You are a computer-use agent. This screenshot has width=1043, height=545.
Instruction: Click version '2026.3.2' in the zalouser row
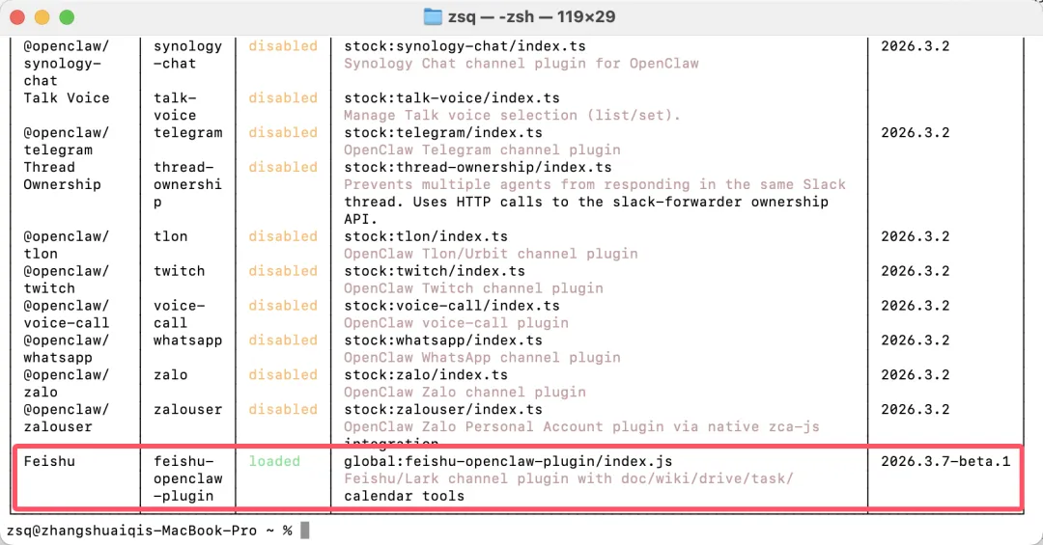(x=916, y=409)
